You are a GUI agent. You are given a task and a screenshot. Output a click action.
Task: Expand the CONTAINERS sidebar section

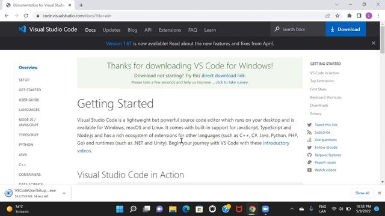[x=29, y=175]
